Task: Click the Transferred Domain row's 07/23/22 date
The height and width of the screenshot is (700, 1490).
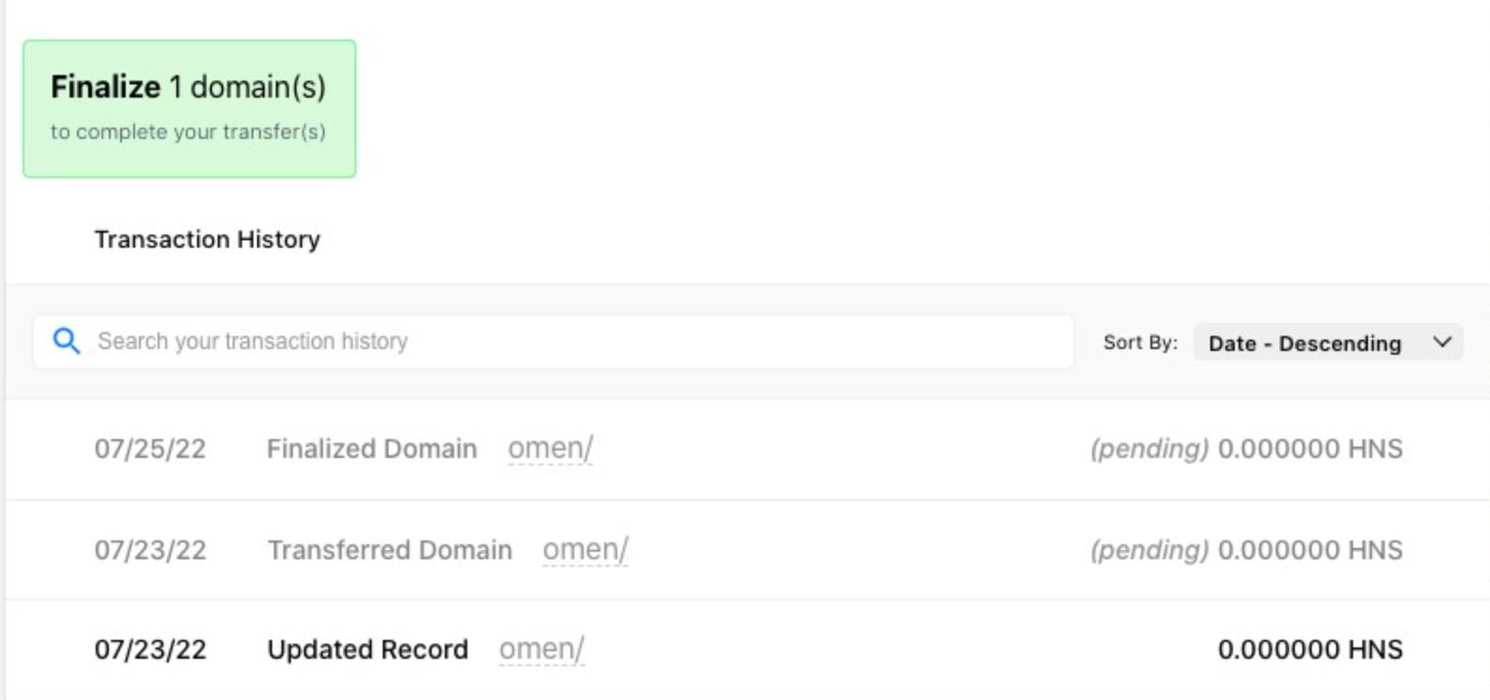Action: coord(150,550)
